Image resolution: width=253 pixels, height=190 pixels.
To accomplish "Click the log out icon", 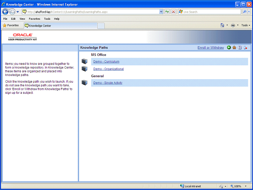I will (x=245, y=47).
